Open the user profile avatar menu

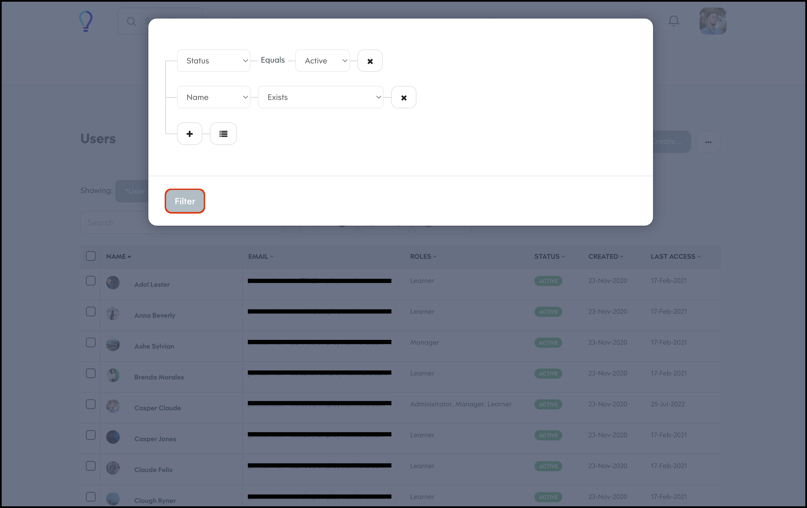coord(713,21)
